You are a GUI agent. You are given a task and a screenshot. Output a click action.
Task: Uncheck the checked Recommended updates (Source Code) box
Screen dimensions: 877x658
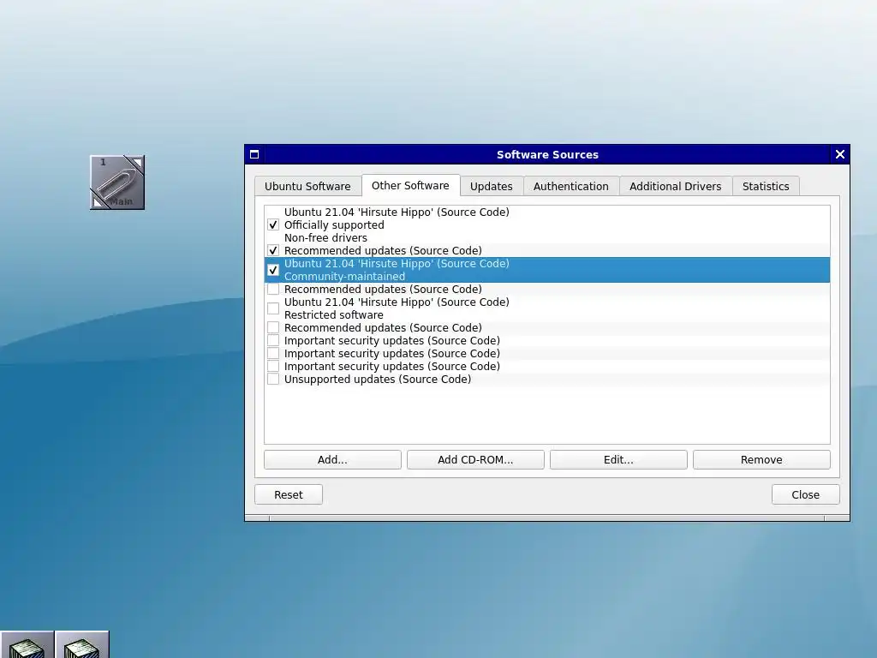click(273, 251)
